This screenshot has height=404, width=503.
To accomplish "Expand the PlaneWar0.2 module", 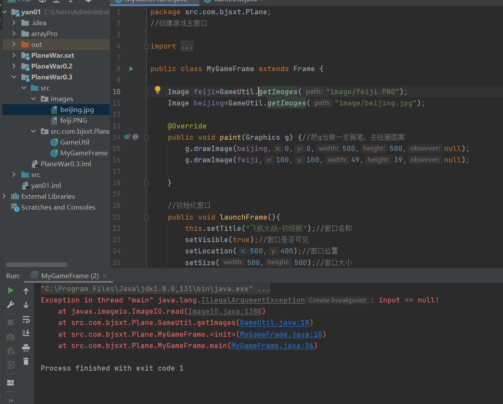I will 14,66.
